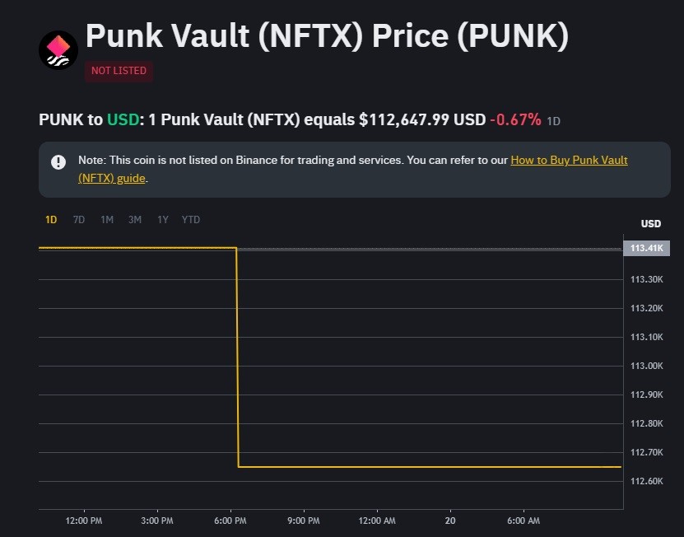Viewport: 684px width, 537px height.
Task: Switch chart to the 1M range
Action: coord(107,220)
